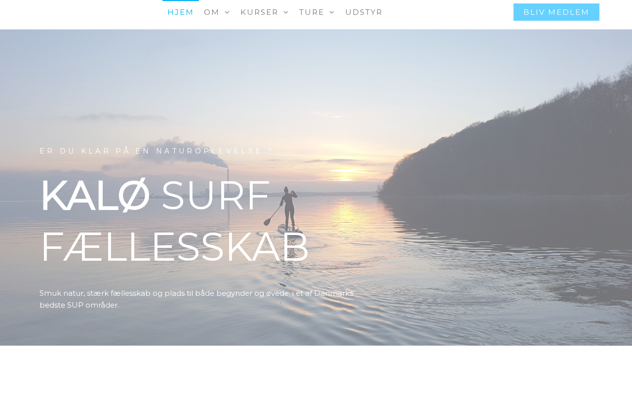Click the KALØ SURF heading text
The image size is (632, 395).
155,196
